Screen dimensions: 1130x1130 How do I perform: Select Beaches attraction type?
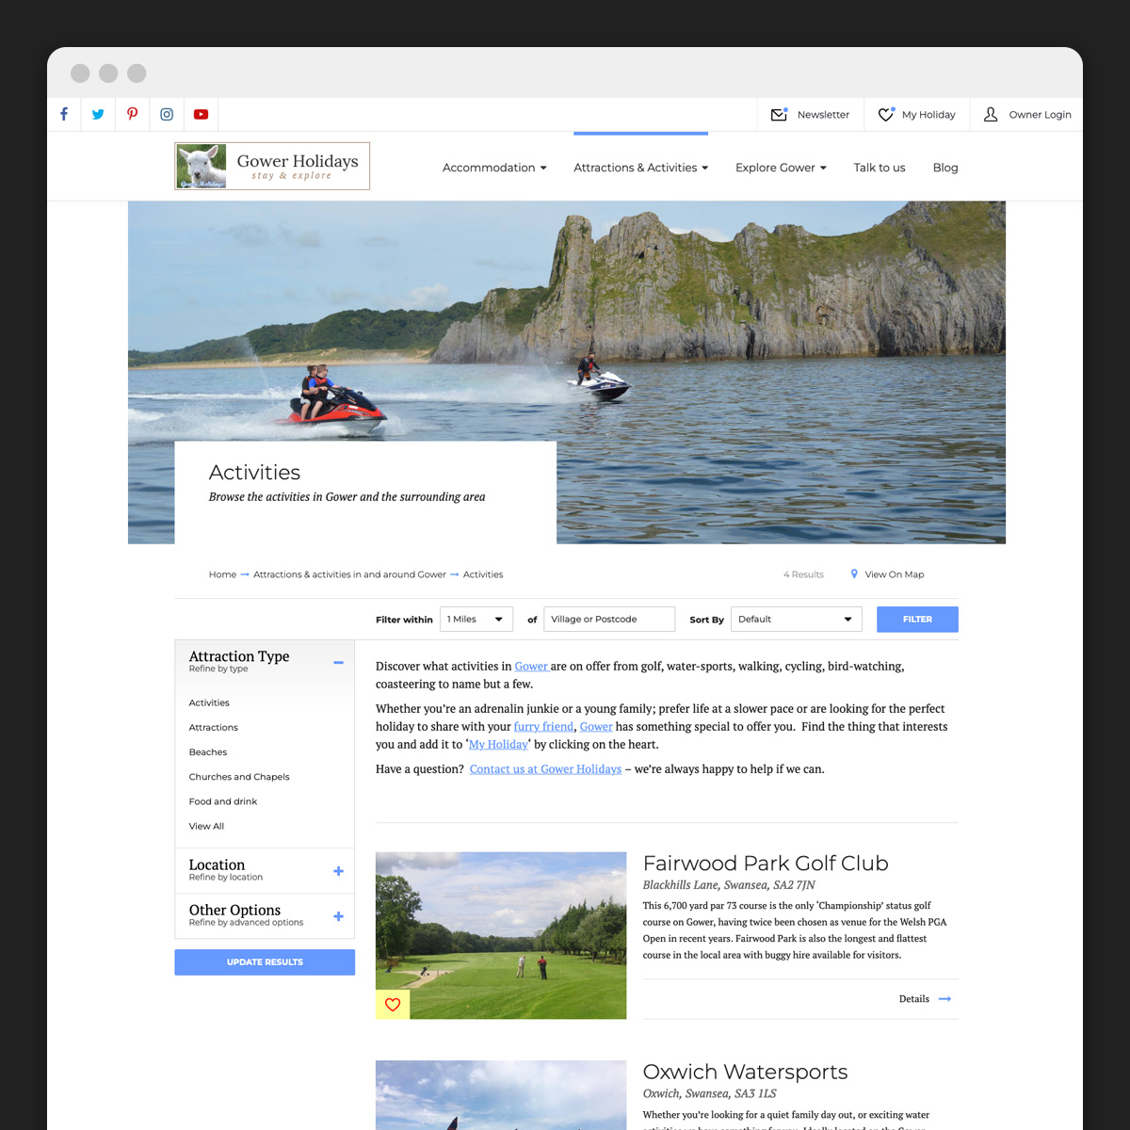click(x=208, y=751)
